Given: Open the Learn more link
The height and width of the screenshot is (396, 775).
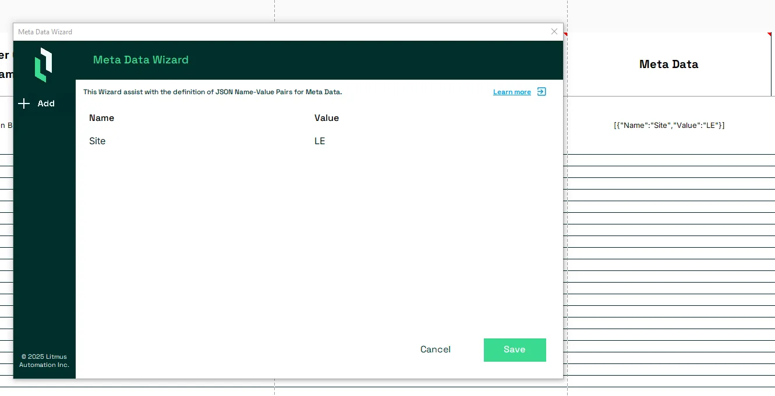Looking at the screenshot, I should [x=512, y=92].
